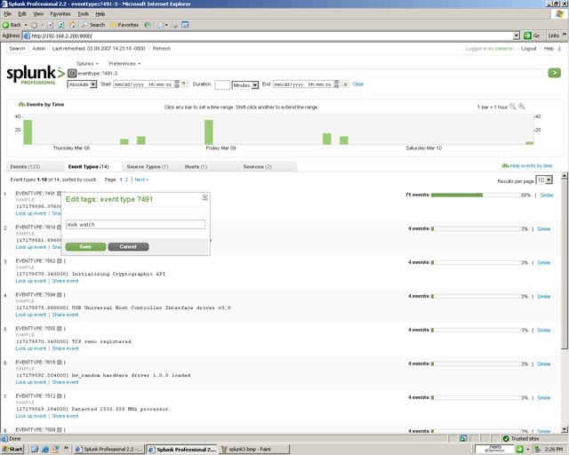Screen dimensions: 569x455
Task: Expand the Preferences dropdown menu
Action: coord(124,63)
